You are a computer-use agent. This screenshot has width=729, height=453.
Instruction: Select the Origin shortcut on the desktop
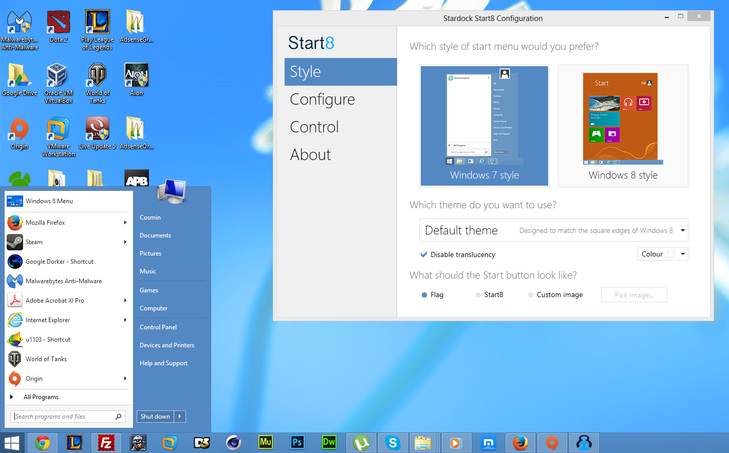[20, 133]
